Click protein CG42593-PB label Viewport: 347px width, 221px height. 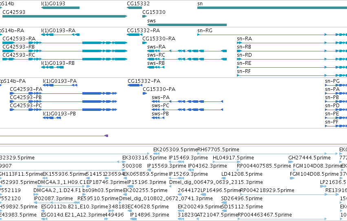26,97
